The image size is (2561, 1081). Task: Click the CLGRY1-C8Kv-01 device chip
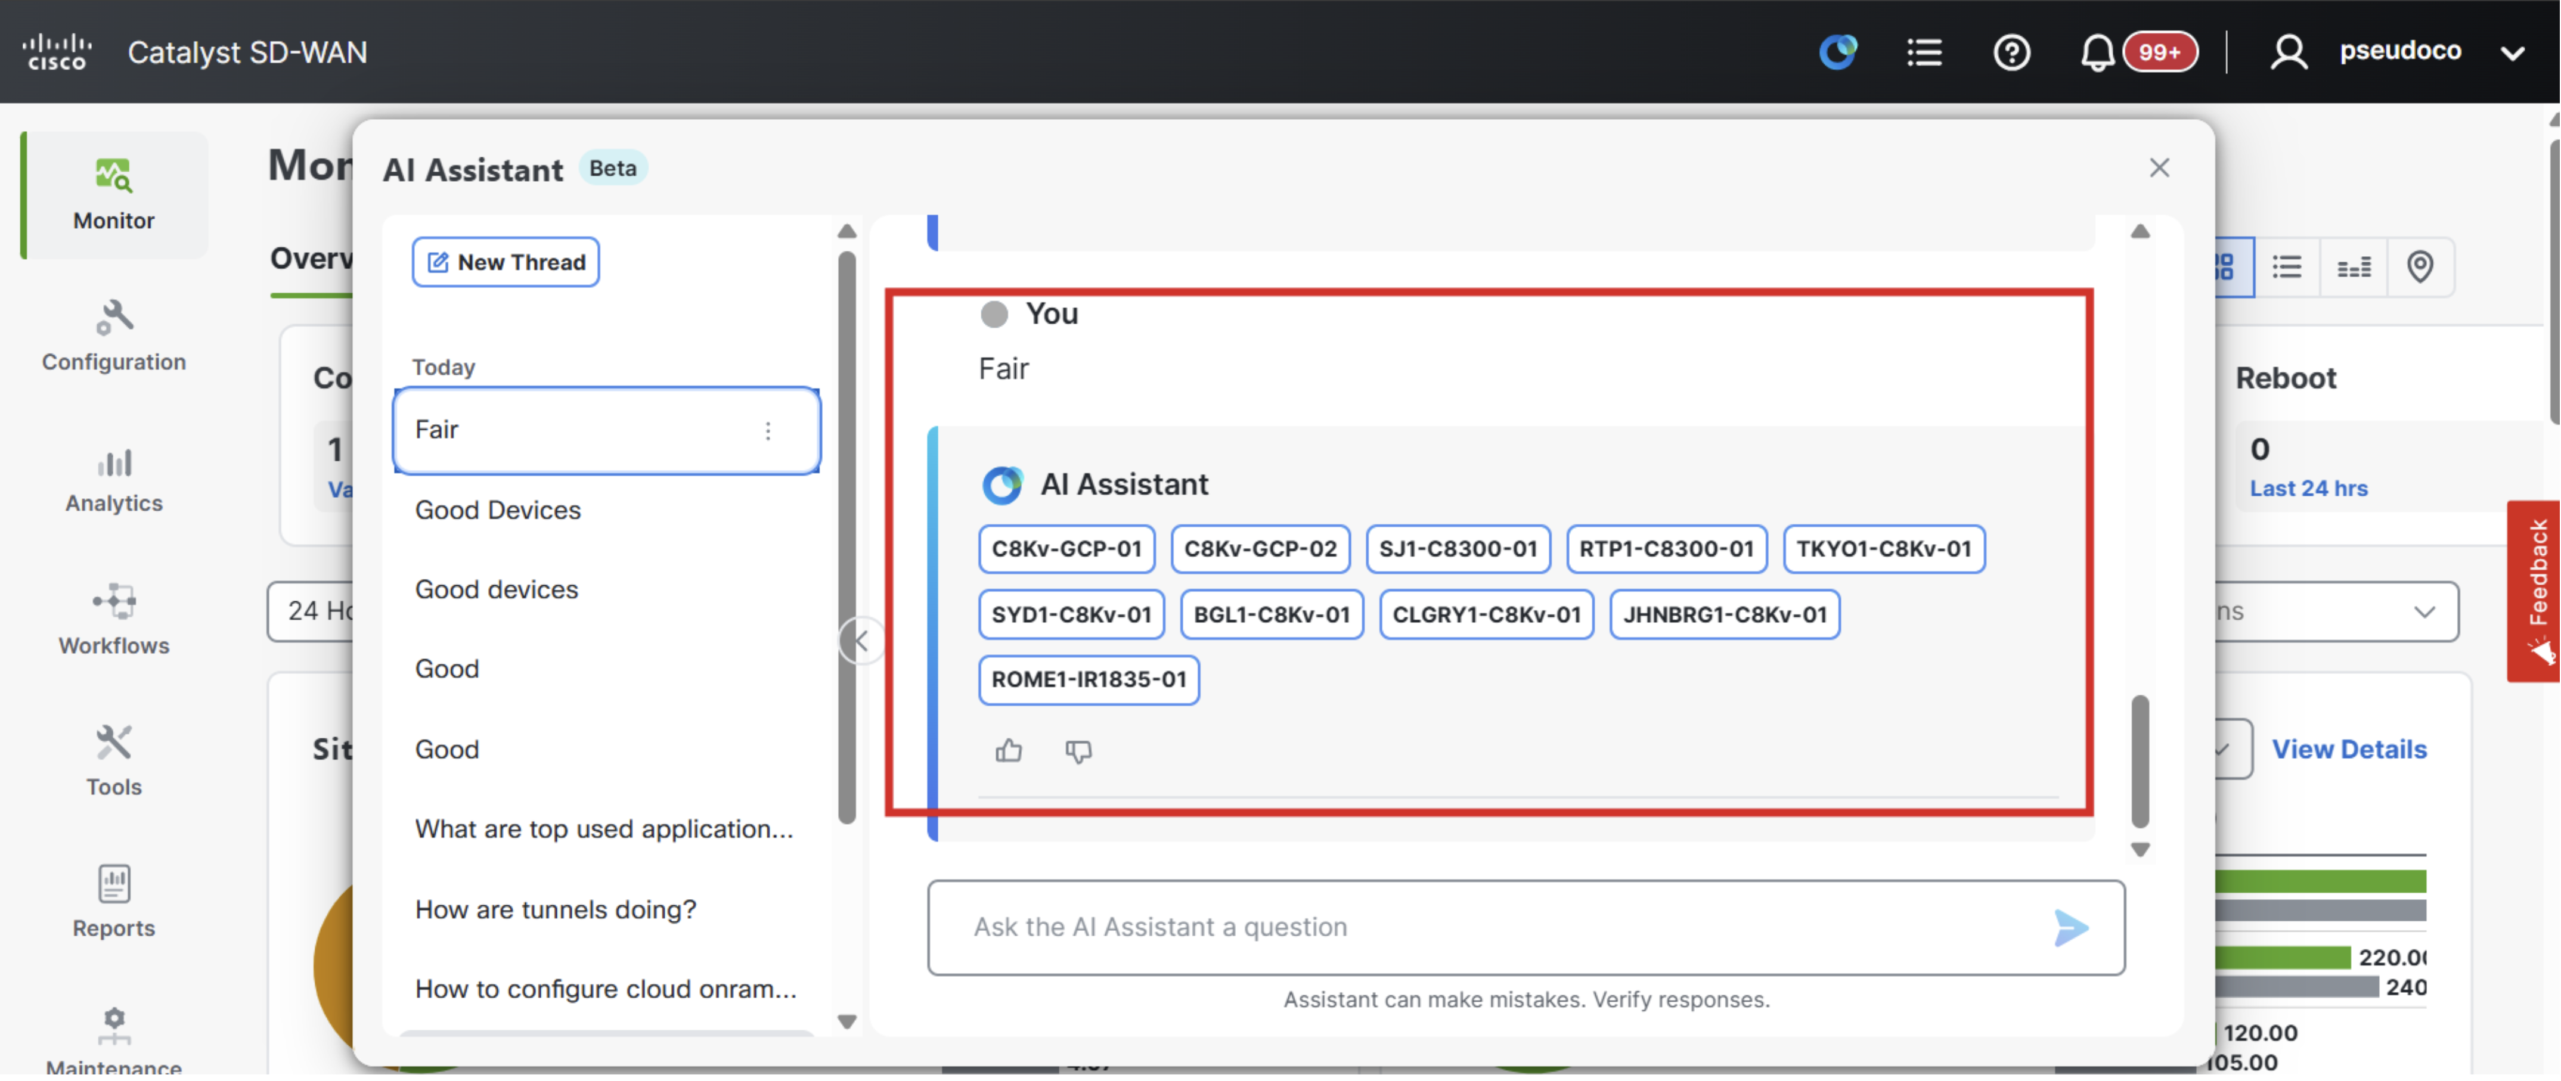pyautogui.click(x=1486, y=614)
